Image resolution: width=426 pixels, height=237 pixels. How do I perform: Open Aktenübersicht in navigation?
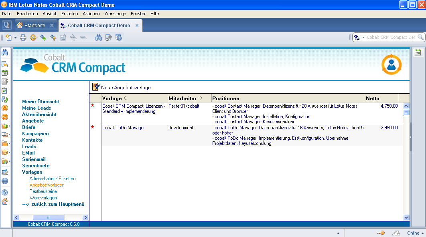pyautogui.click(x=39, y=114)
